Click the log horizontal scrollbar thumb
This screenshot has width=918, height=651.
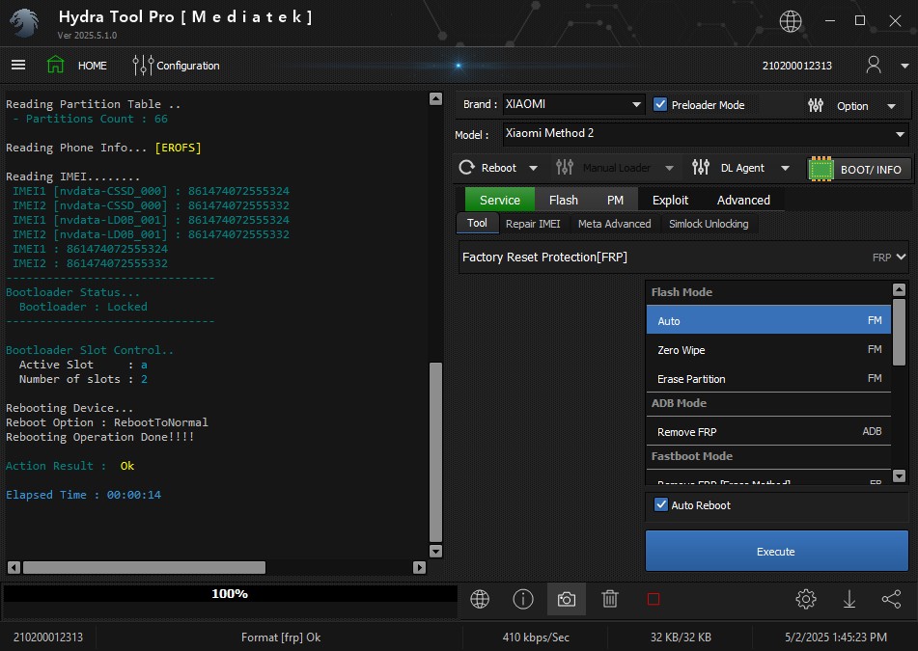(144, 567)
